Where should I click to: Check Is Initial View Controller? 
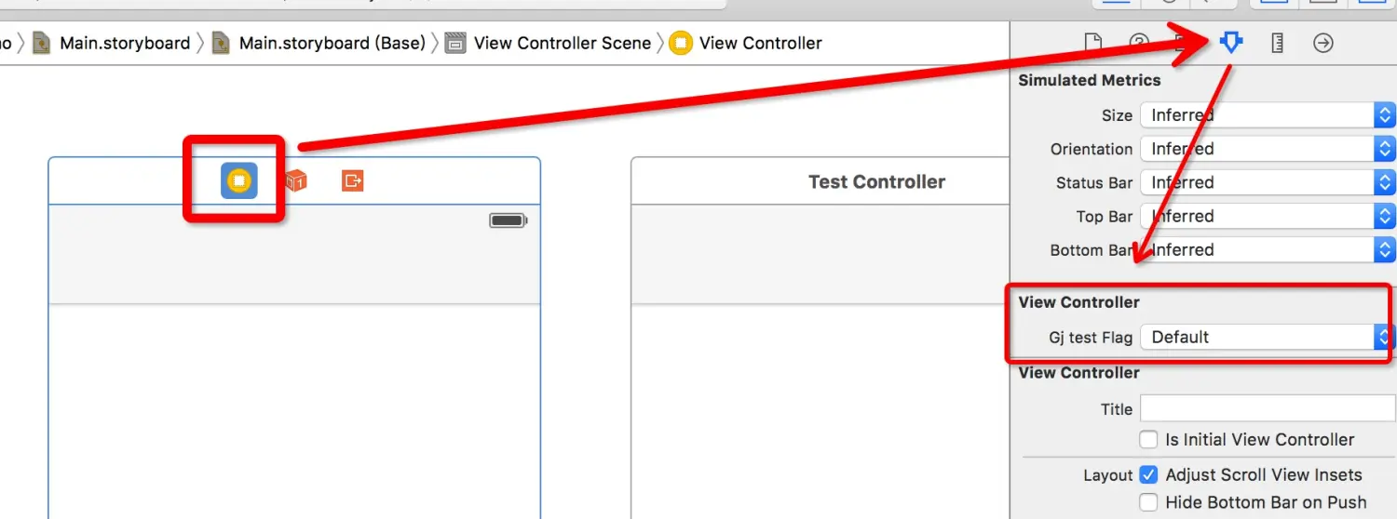(1149, 439)
